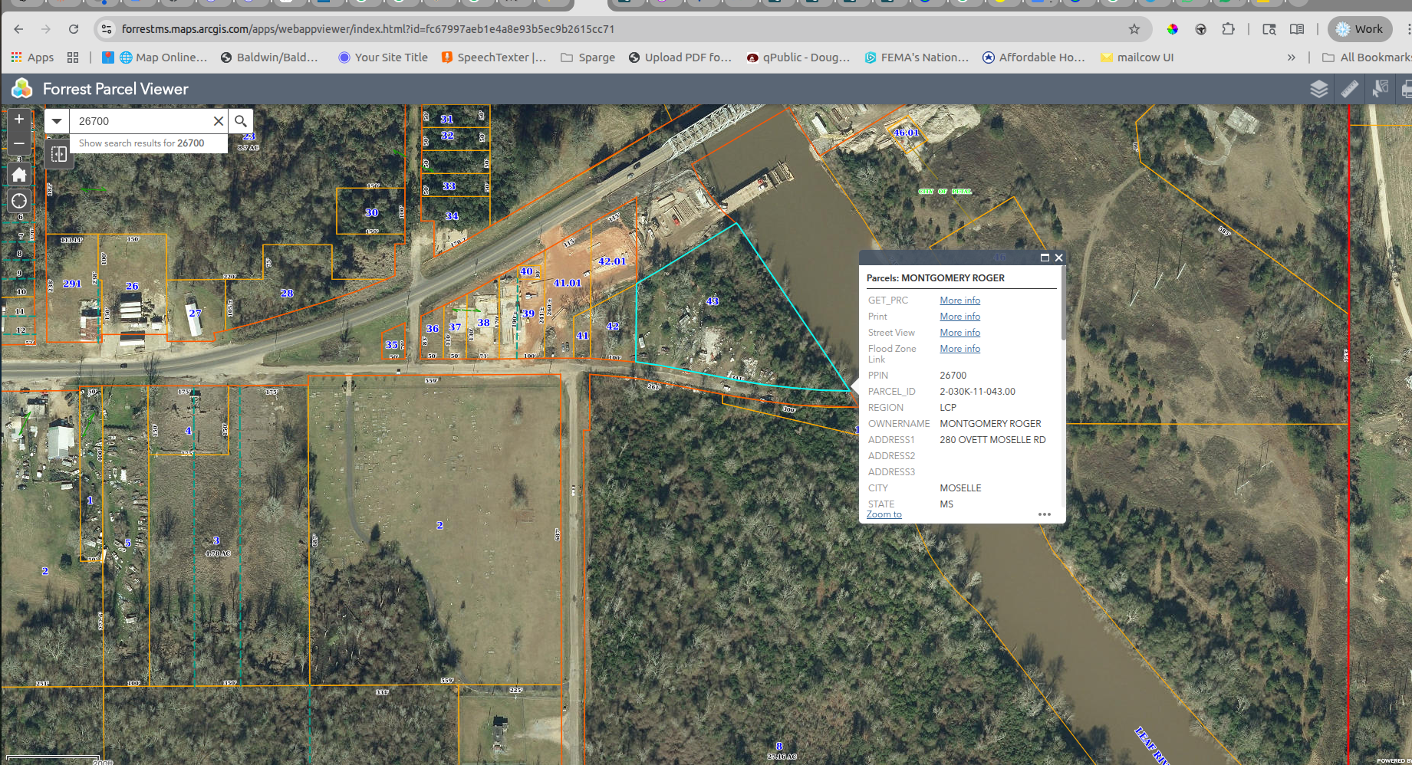Return to the default map extent via Home
Image resolution: width=1412 pixels, height=765 pixels.
pos(18,174)
